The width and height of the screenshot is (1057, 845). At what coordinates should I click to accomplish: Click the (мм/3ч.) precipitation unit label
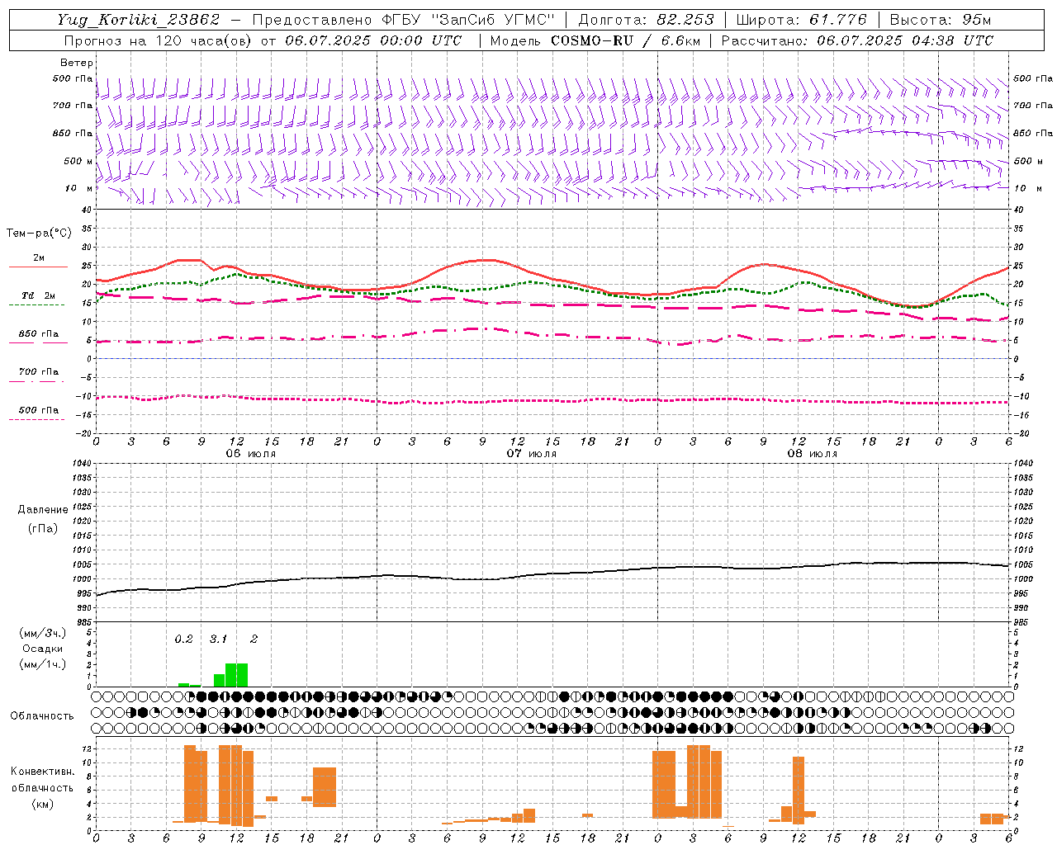tap(43, 633)
